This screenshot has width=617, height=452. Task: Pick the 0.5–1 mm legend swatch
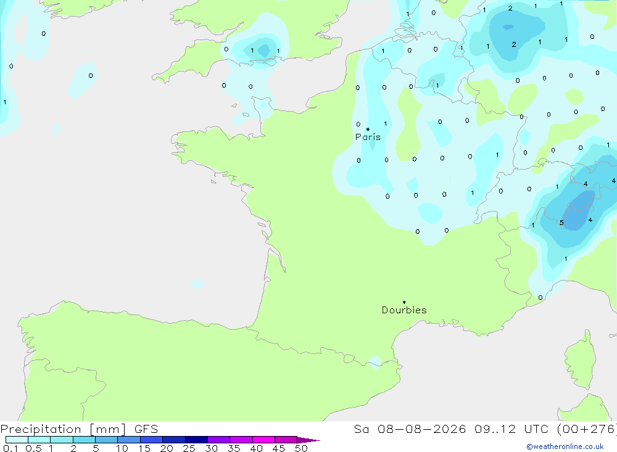pos(39,440)
